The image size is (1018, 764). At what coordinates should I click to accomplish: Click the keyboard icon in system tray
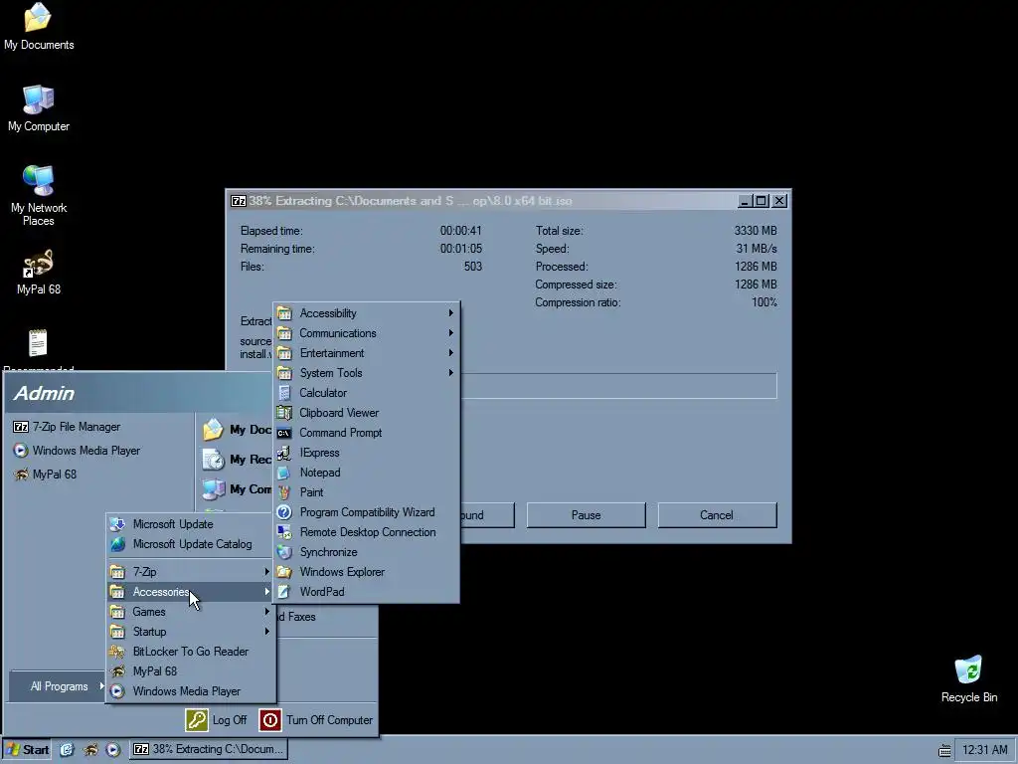[944, 751]
